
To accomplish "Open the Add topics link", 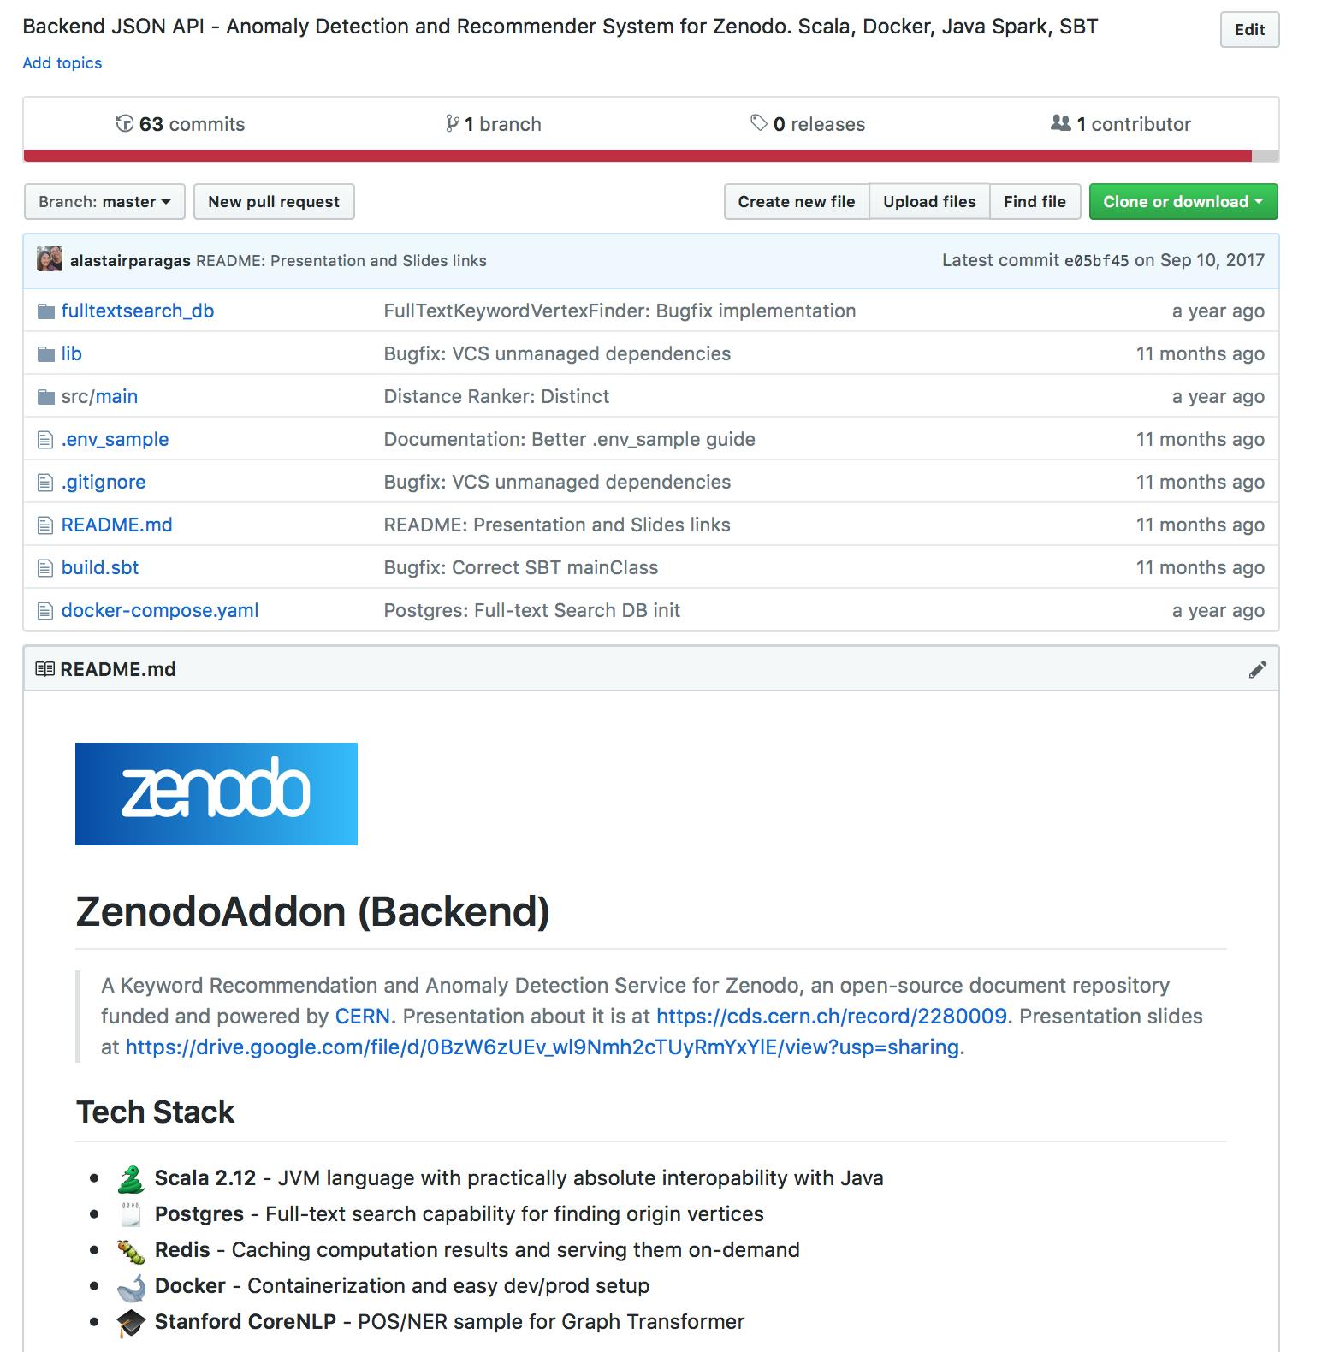I will click(x=62, y=63).
